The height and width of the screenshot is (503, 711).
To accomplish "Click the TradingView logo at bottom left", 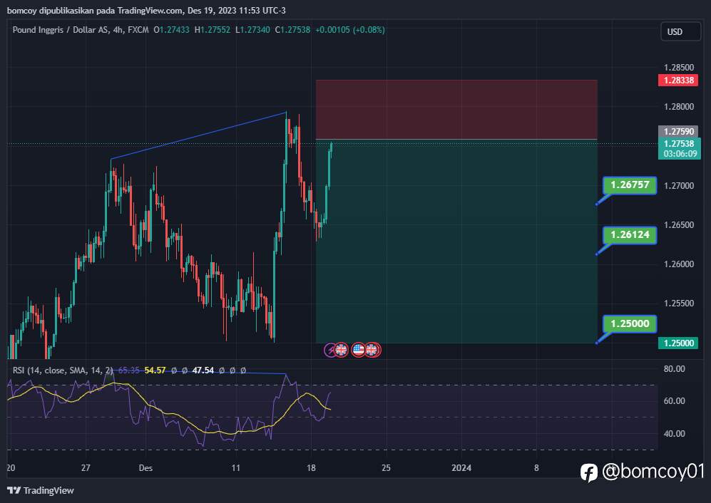I will point(41,490).
